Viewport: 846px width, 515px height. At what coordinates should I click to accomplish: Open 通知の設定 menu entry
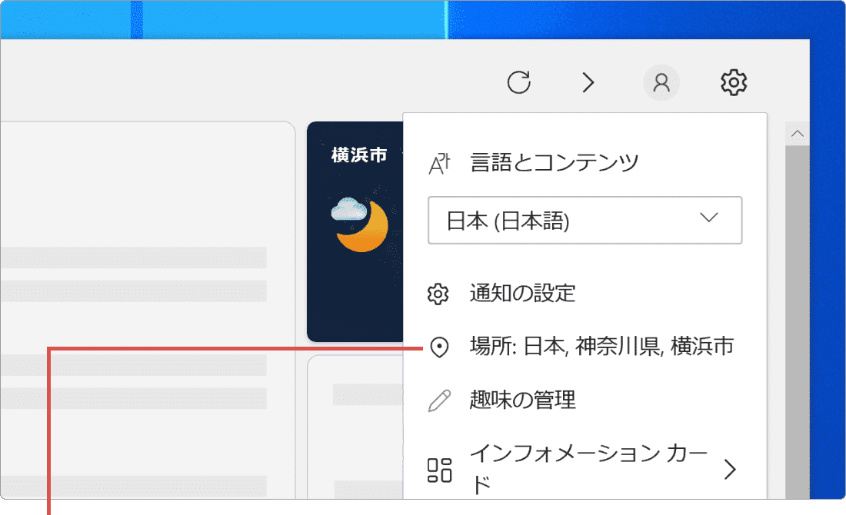click(524, 293)
